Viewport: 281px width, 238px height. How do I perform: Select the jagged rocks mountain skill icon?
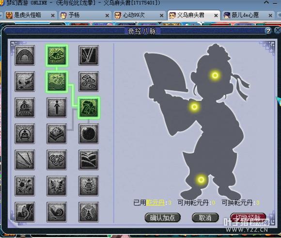[x=25, y=212]
